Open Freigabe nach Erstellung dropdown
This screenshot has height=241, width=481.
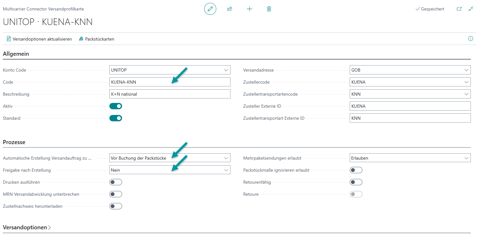point(170,170)
